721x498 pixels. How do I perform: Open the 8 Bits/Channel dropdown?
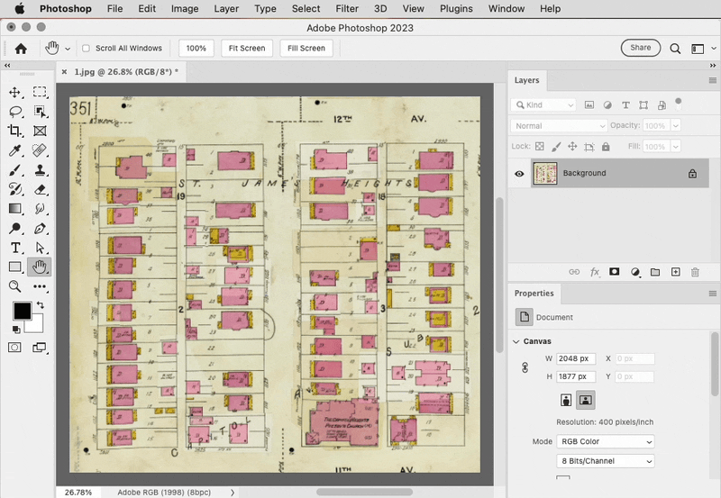click(605, 461)
